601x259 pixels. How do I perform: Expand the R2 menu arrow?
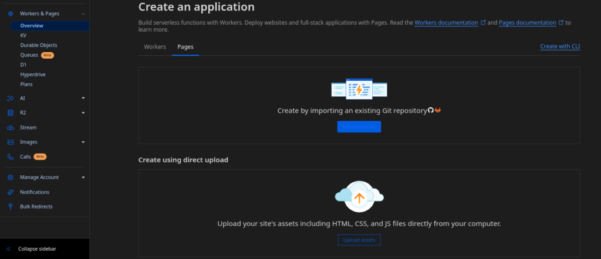click(x=83, y=113)
